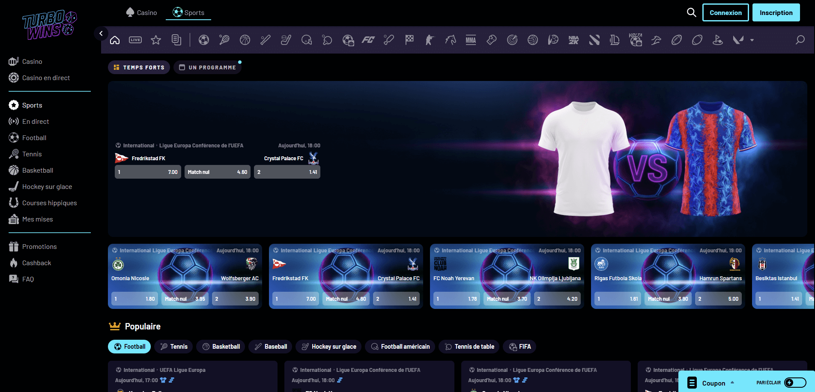Click the Inscription button

pos(776,12)
